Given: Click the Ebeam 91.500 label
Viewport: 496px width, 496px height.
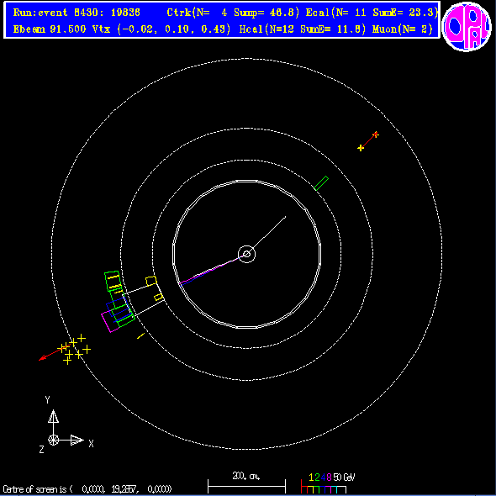Looking at the screenshot, I should click(50, 29).
